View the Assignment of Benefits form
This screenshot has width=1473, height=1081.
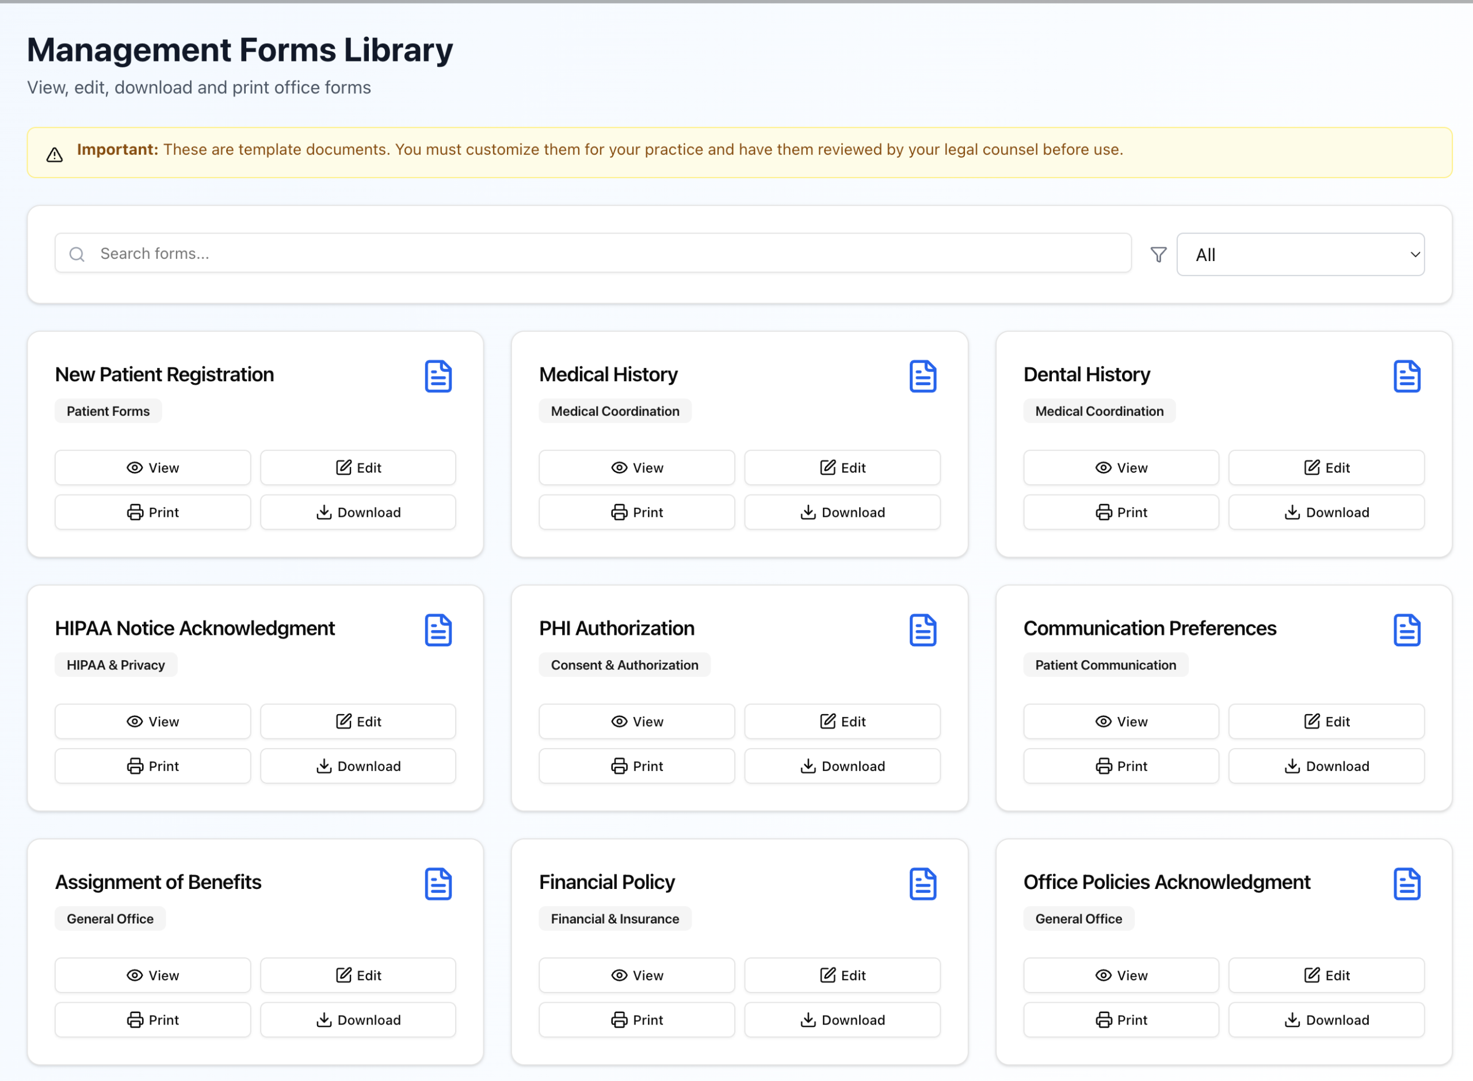pos(152,975)
